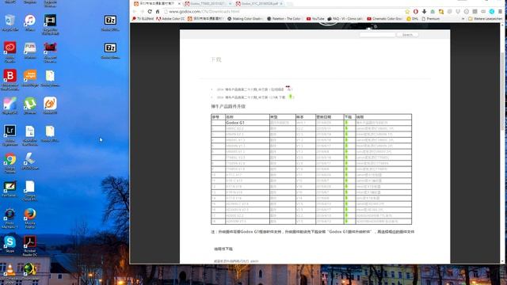
Task: Click the site search input field
Action: pyautogui.click(x=377, y=35)
